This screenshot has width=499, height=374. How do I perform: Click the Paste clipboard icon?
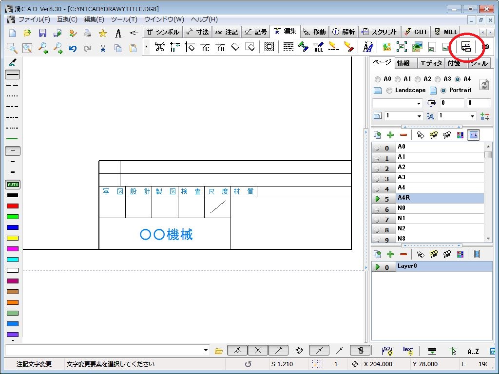point(133,48)
